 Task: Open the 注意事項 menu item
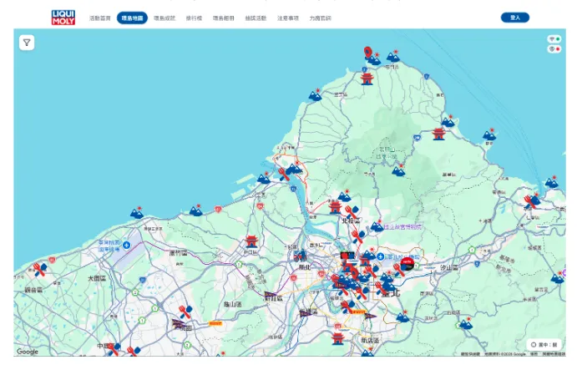click(288, 18)
